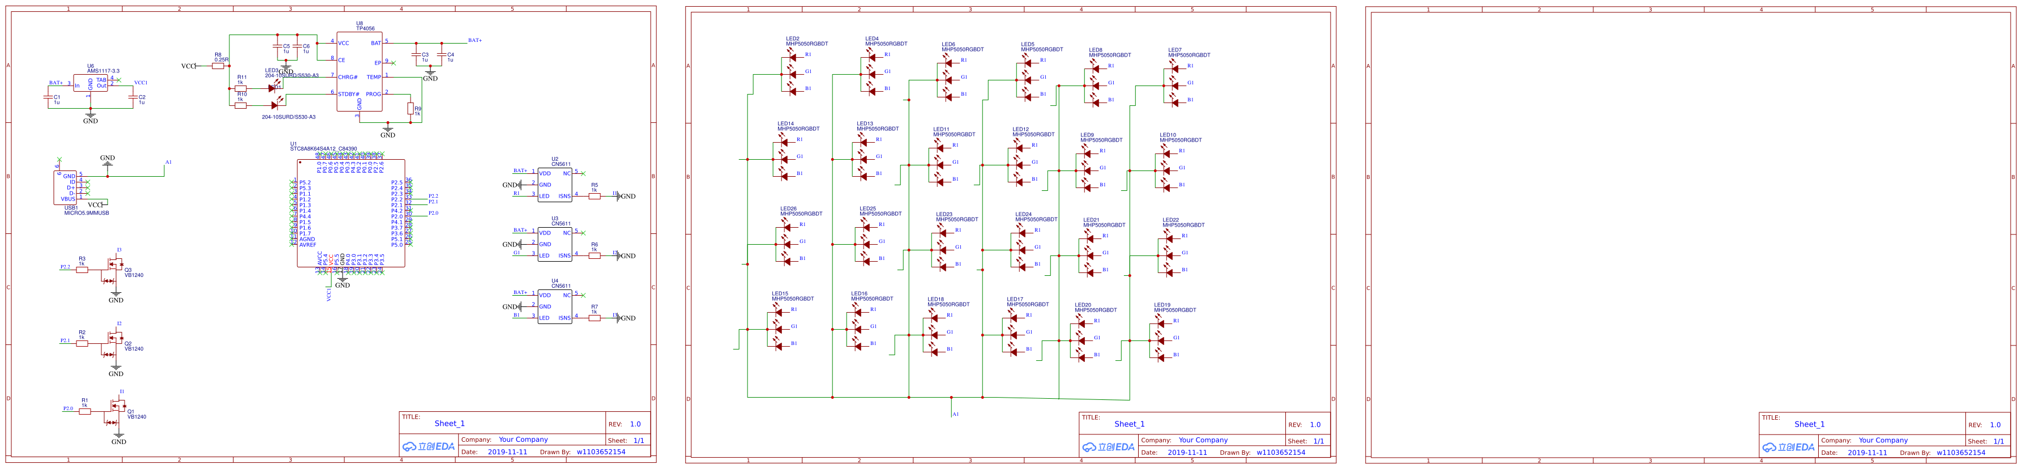The height and width of the screenshot is (469, 2022).
Task: Select the U4 CN5611 chip symbol
Action: point(554,306)
